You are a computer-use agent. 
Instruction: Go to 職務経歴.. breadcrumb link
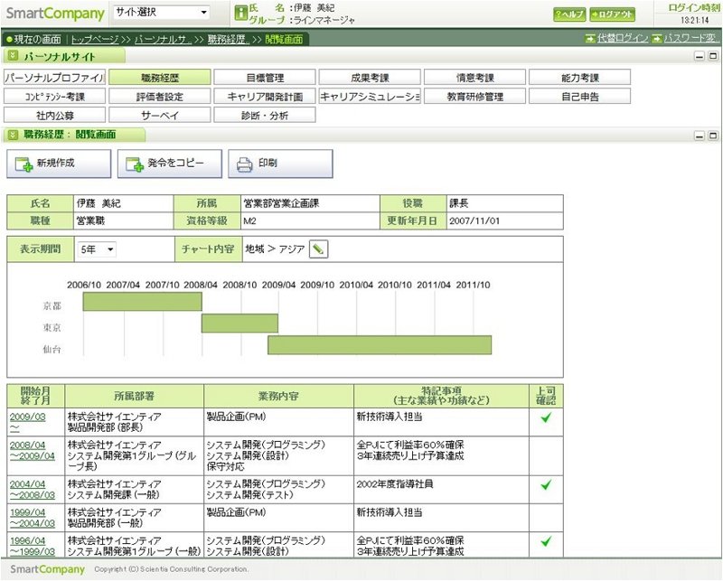(228, 39)
